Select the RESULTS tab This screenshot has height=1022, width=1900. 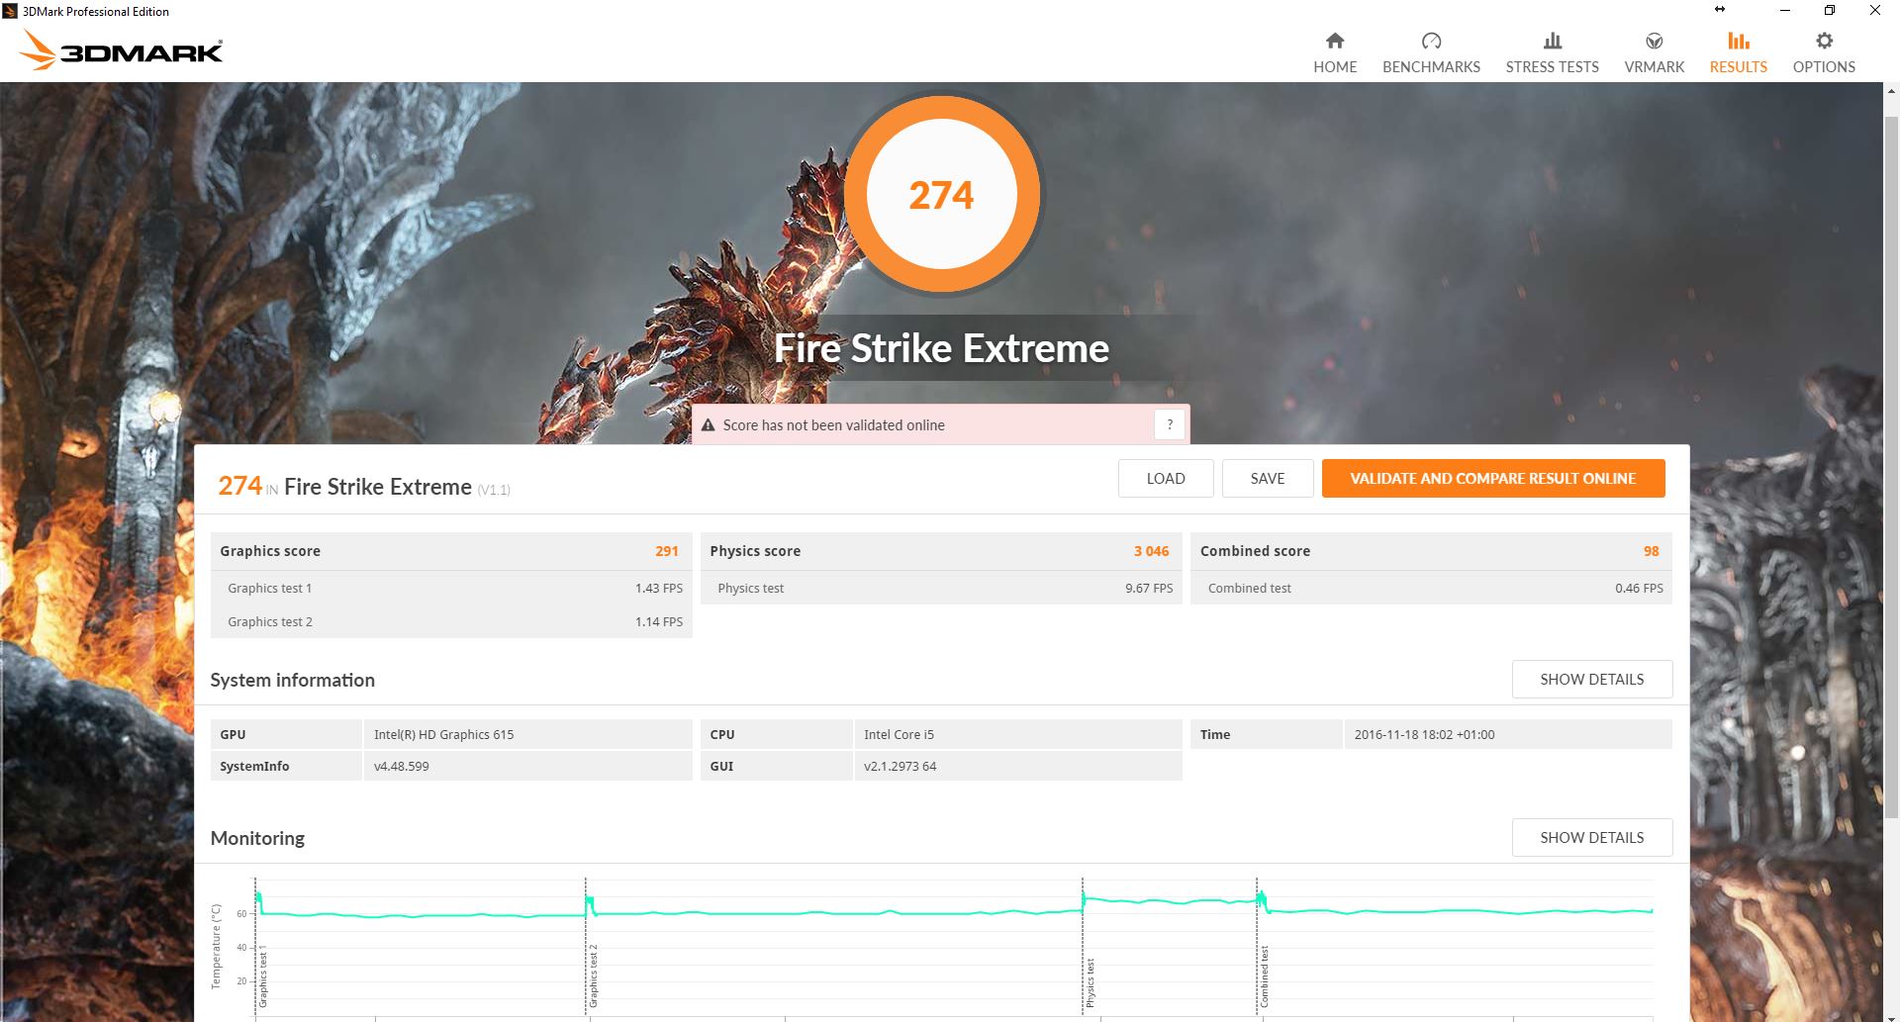pos(1739,52)
